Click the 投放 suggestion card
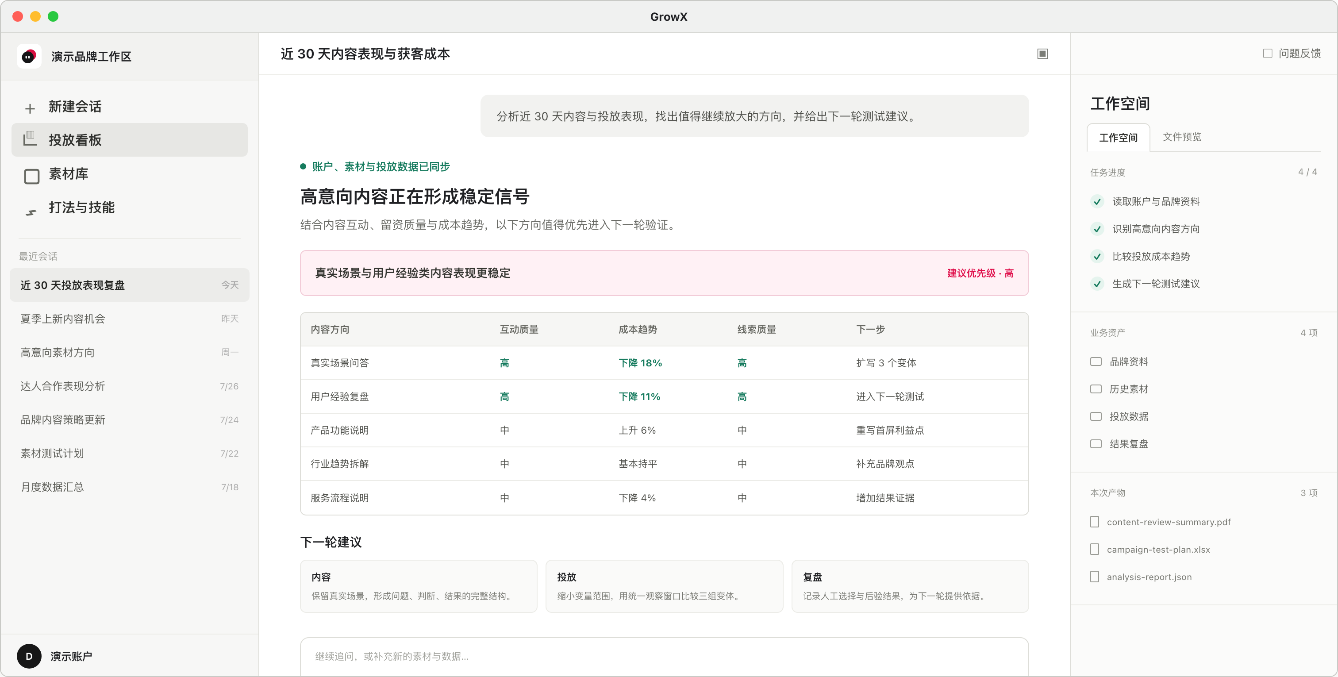Viewport: 1338px width, 677px height. [x=664, y=586]
